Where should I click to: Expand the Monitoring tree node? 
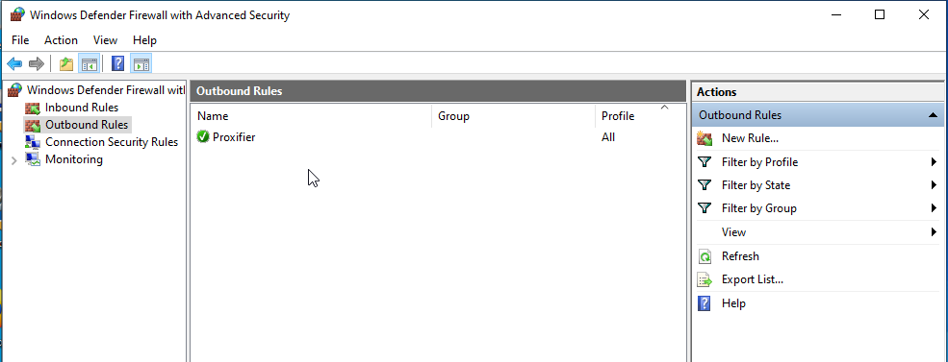click(x=14, y=160)
